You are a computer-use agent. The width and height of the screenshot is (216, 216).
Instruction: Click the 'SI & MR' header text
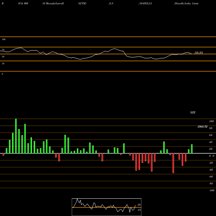23,3
